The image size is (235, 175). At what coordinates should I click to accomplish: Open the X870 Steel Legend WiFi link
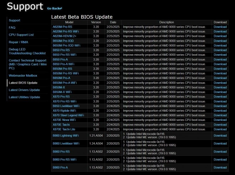coord(68,115)
